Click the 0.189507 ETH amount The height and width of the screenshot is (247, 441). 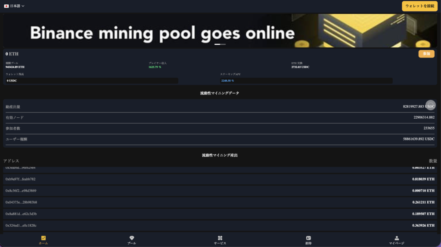(x=423, y=214)
